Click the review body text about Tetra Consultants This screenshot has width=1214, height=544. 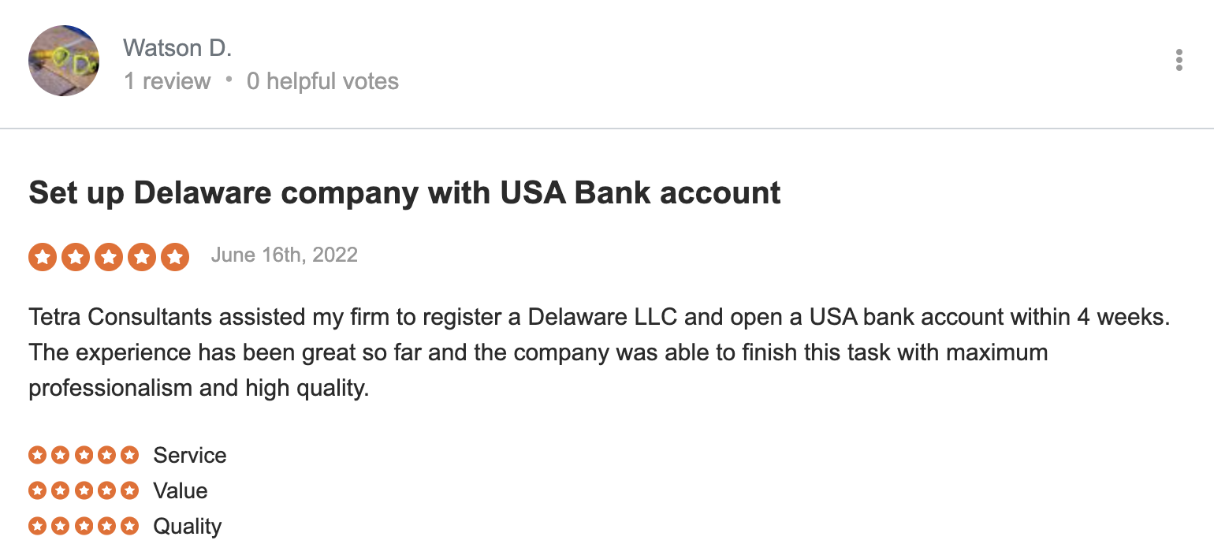(552, 352)
